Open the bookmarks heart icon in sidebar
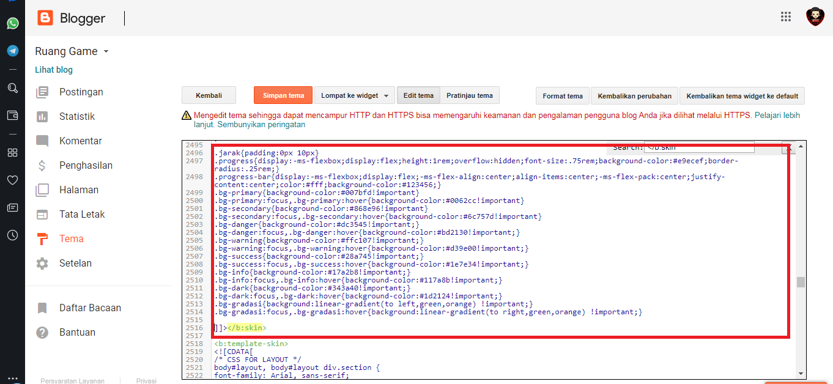 [x=12, y=180]
